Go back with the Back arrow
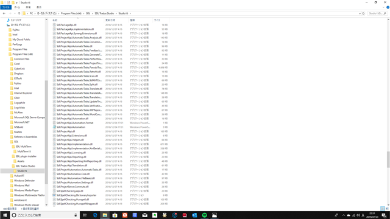Screen dimensions: 390x219 tap(4, 13)
